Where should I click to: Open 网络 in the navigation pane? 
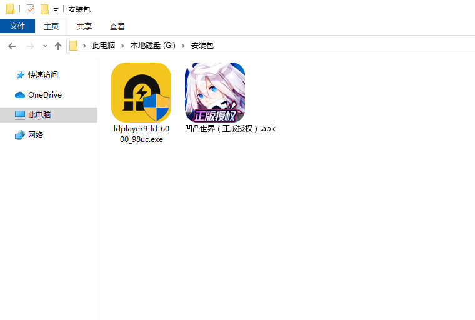click(x=36, y=134)
